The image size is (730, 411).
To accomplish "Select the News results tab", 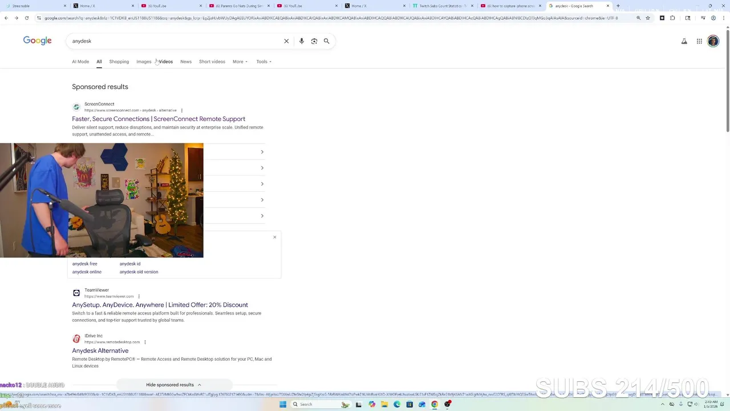I will tap(186, 62).
